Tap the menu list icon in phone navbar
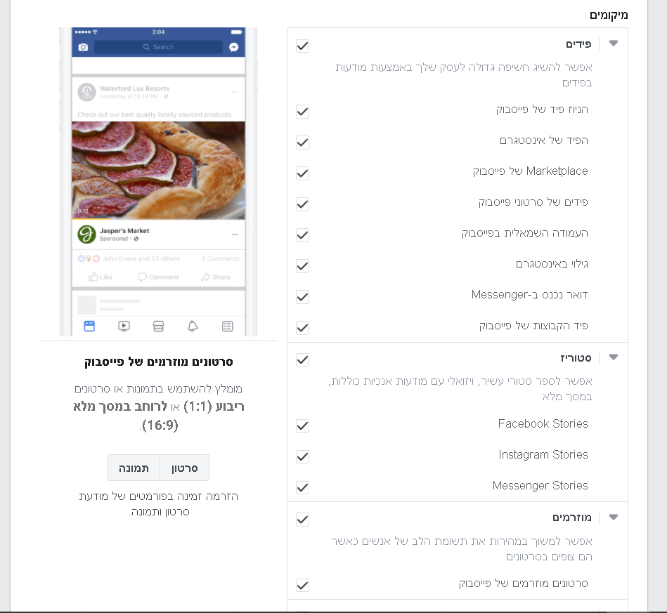 click(228, 326)
